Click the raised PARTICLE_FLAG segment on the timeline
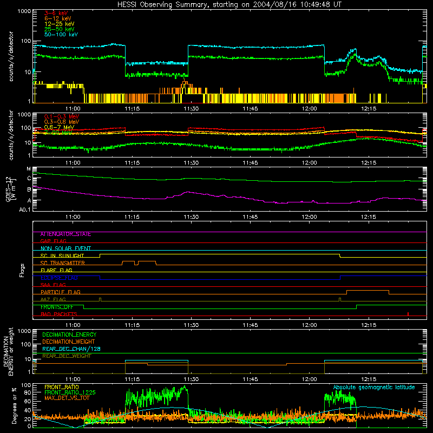Viewport: 433px width, 433px height. (x=368, y=292)
